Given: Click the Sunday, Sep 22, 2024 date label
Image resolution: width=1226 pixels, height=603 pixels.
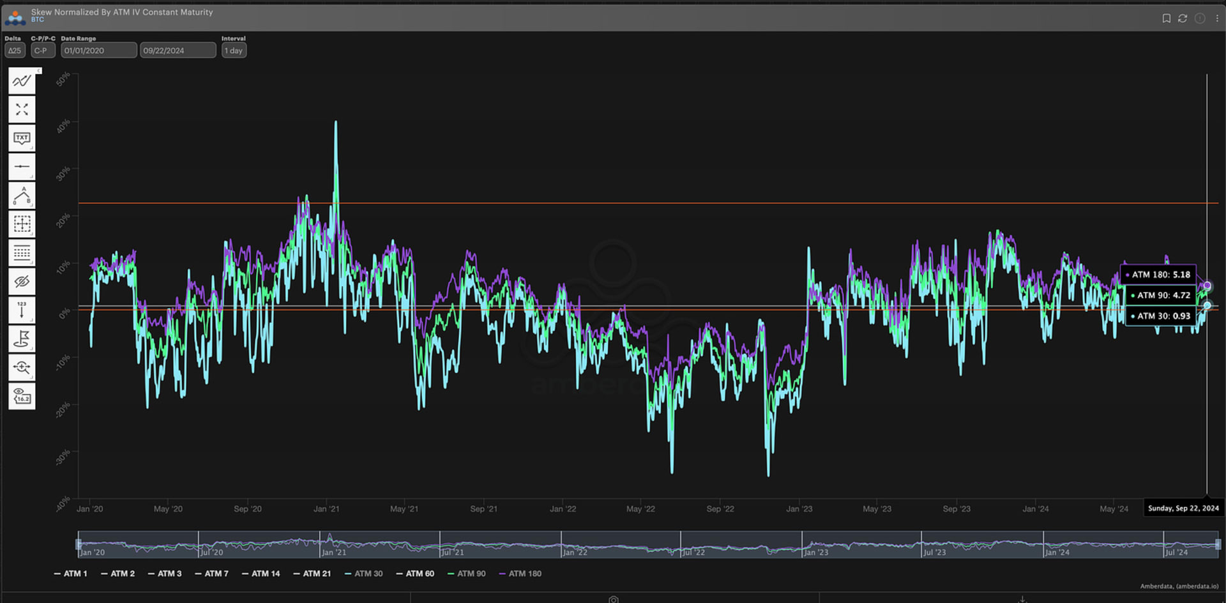Looking at the screenshot, I should [x=1183, y=508].
